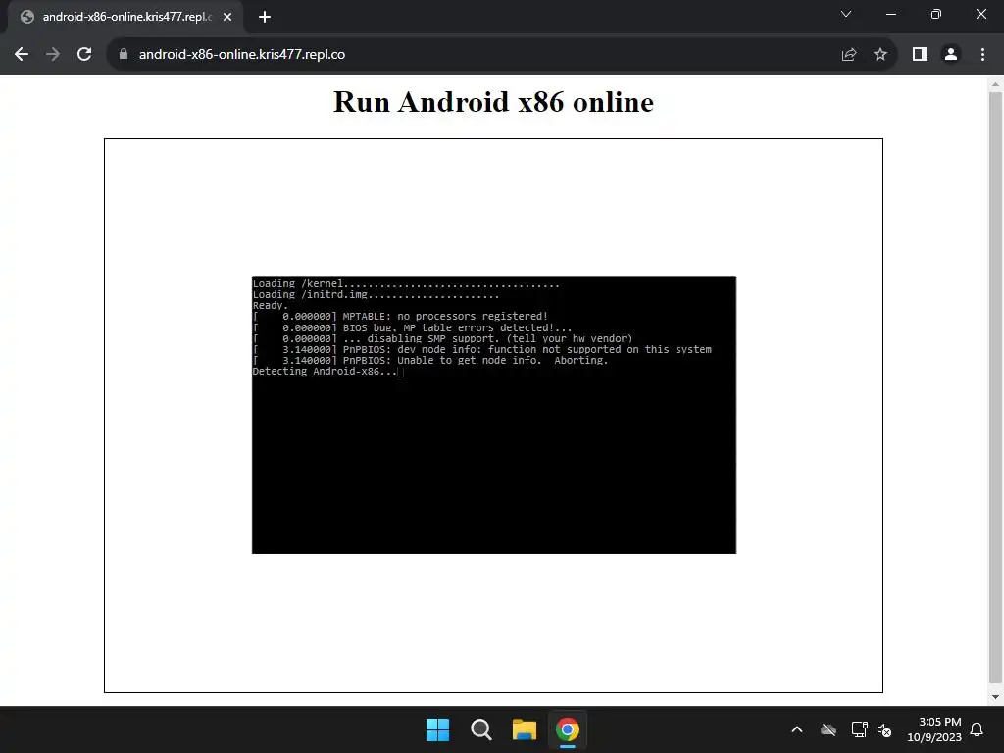The image size is (1004, 753).
Task: Minimize the Chrome window
Action: point(890,14)
